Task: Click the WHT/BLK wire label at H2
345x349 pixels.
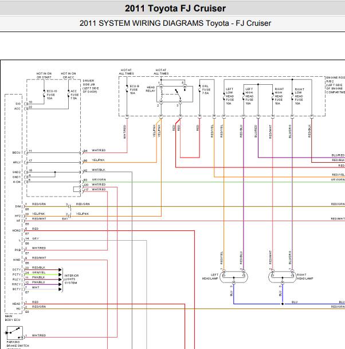Action: click(x=99, y=170)
